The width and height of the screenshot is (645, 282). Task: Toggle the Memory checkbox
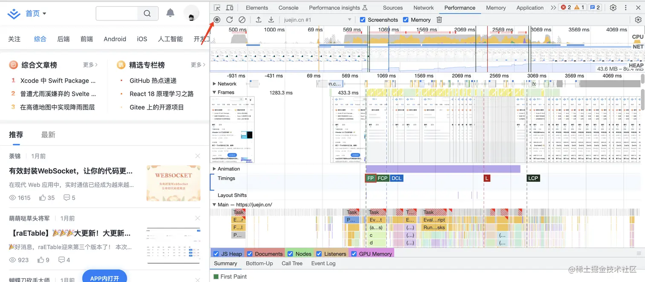point(406,20)
